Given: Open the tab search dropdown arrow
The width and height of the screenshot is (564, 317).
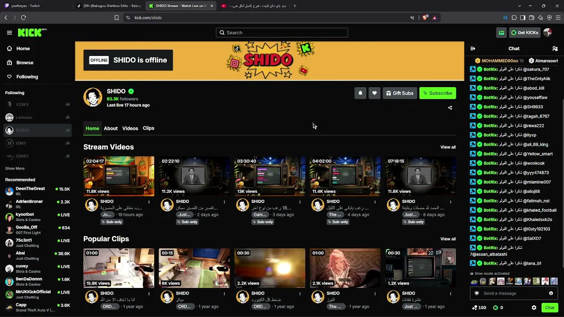Looking at the screenshot, I should coord(520,6).
